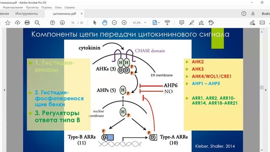
Task: Click the ER membrane label
Action: (162, 75)
